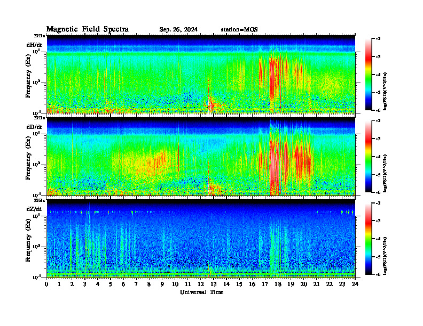This screenshot has height=326, width=423.
Task: Click hour 0 tick label on time axis
Action: pos(46,284)
